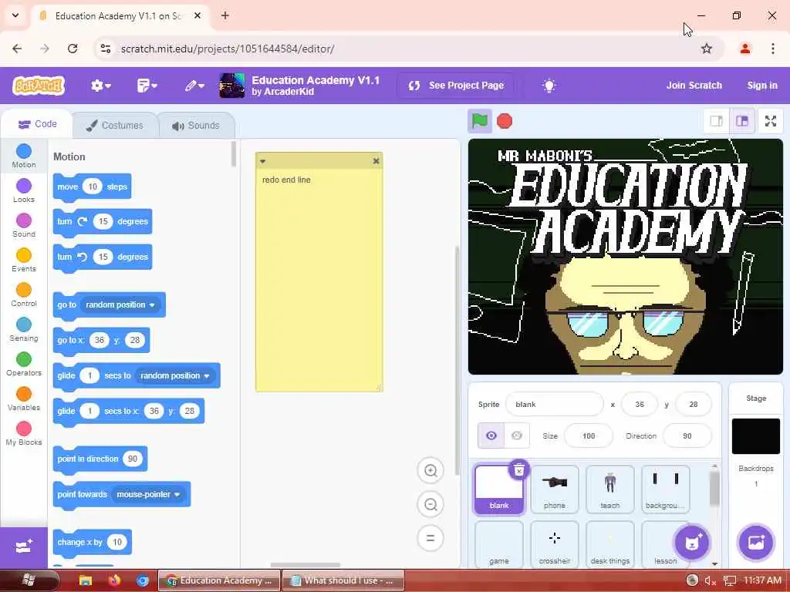Image resolution: width=790 pixels, height=592 pixels.
Task: Select the Sensing block category
Action: click(24, 330)
